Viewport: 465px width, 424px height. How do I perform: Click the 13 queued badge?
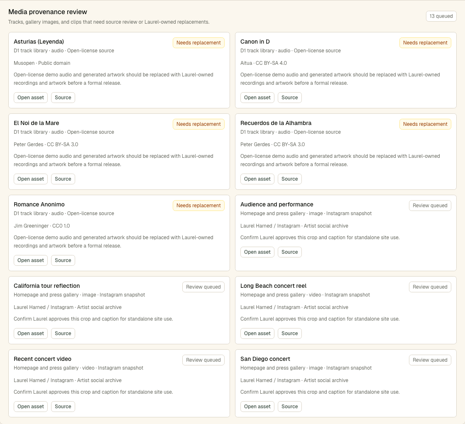(441, 16)
